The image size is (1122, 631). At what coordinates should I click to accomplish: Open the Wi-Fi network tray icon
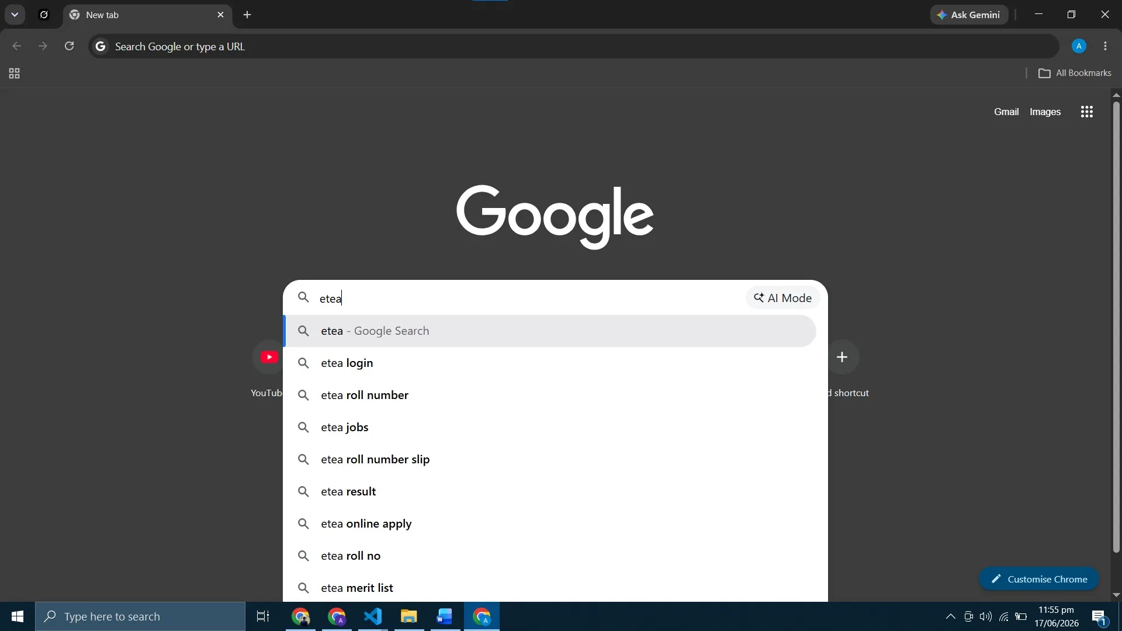(1004, 616)
